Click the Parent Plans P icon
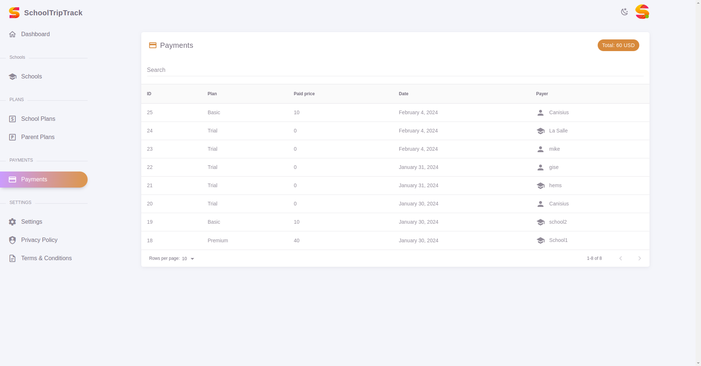 12,137
